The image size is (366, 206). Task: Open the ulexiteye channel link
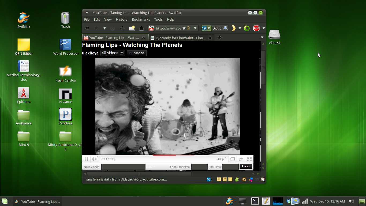tap(90, 53)
